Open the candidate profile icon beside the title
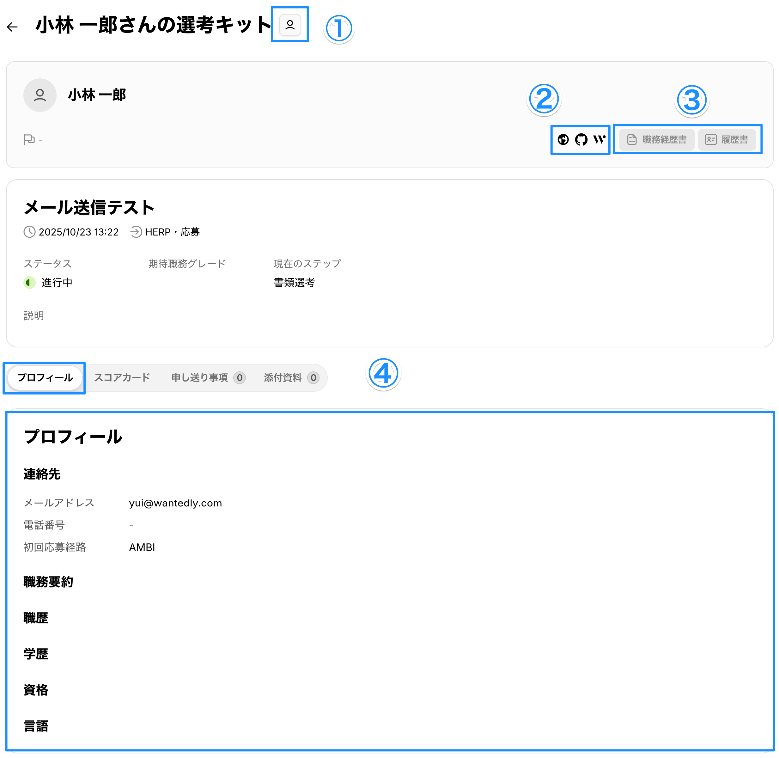 coord(290,25)
